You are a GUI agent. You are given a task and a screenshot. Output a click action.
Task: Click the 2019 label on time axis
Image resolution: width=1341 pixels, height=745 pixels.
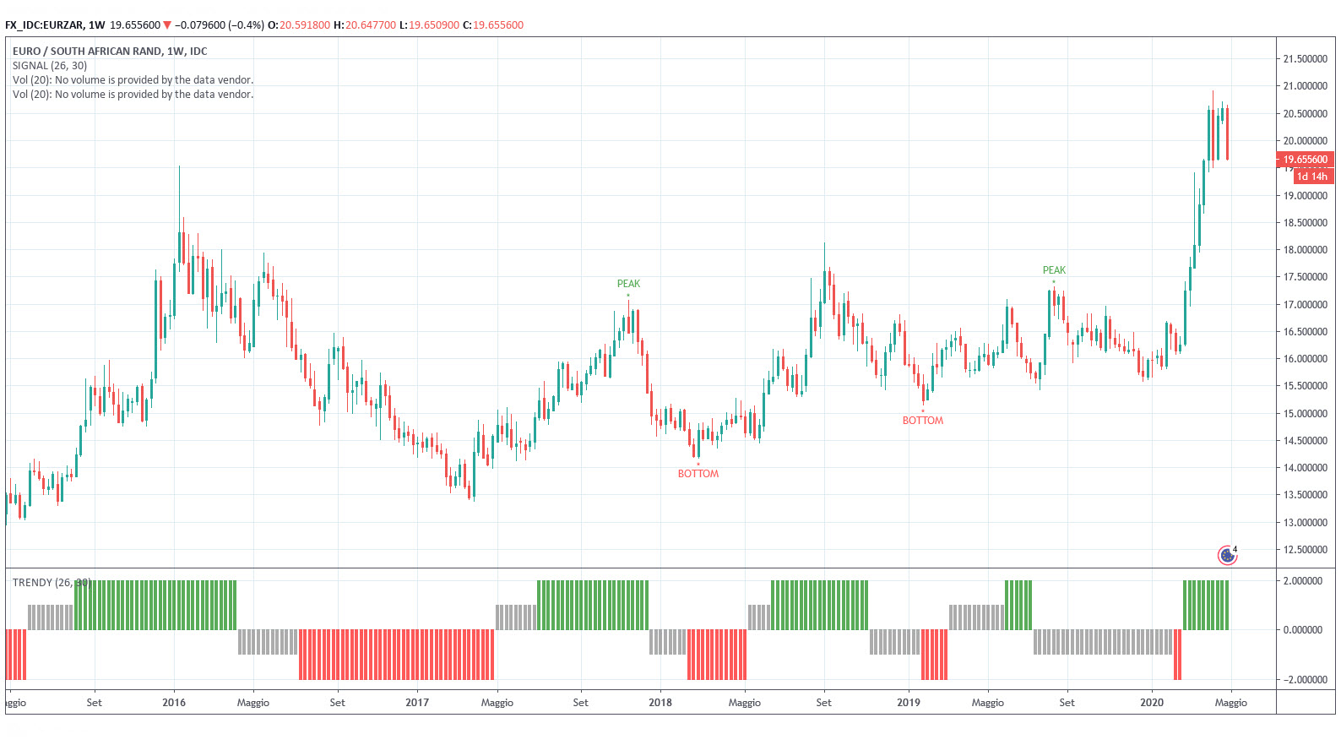click(x=909, y=703)
